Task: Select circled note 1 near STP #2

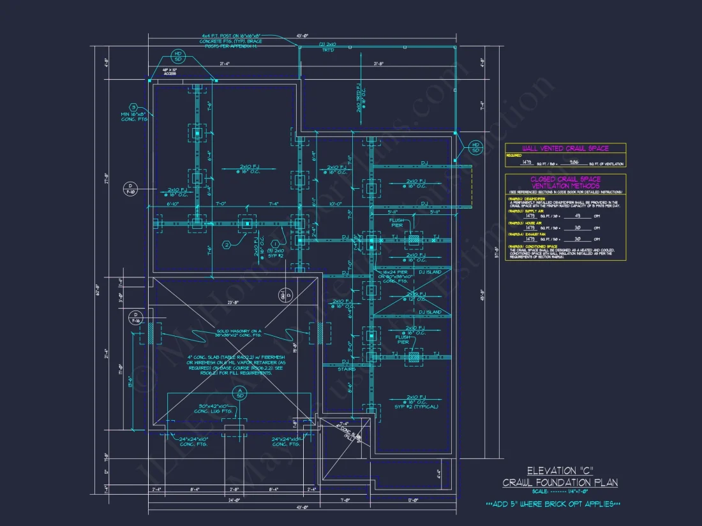Action: point(274,244)
